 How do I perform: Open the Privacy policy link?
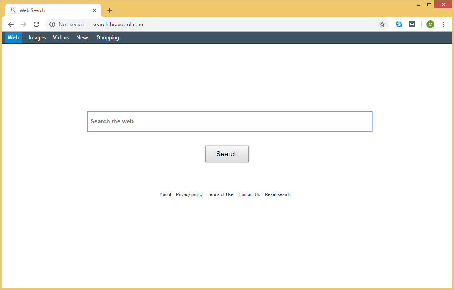coord(189,194)
